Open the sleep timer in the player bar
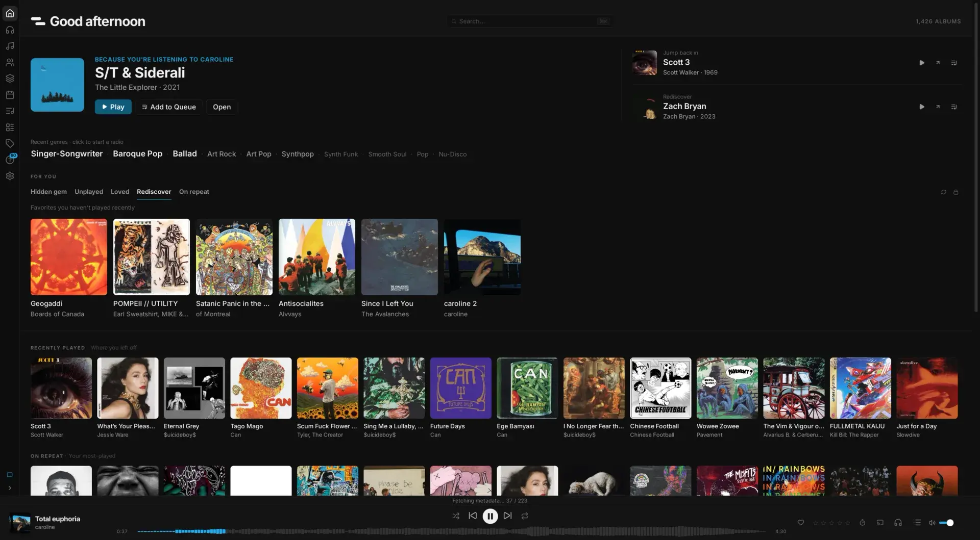The height and width of the screenshot is (540, 980). (863, 523)
